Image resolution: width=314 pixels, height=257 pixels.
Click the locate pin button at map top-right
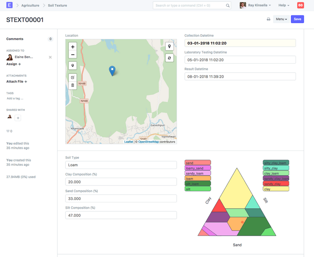(x=170, y=46)
